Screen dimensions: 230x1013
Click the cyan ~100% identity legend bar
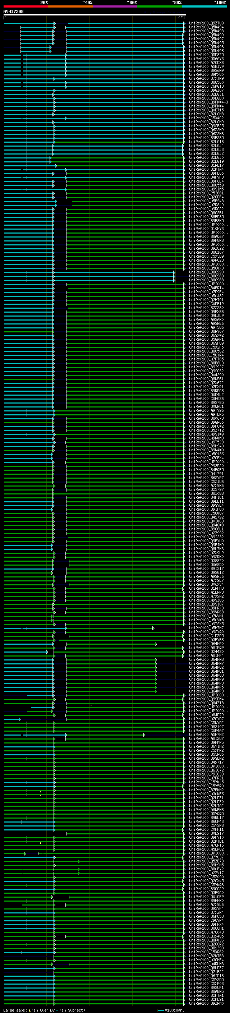(x=204, y=6)
